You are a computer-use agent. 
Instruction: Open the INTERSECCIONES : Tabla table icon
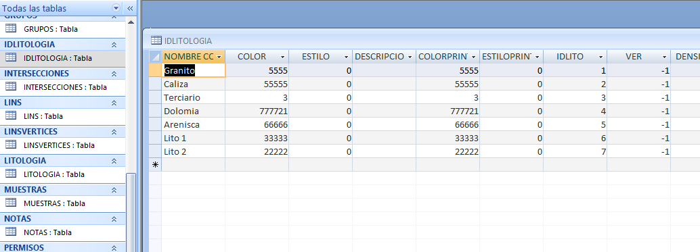click(11, 86)
